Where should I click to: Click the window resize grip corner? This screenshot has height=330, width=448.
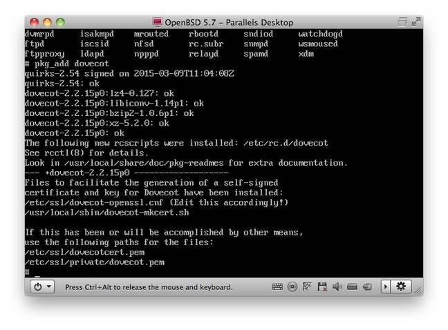coord(418,291)
